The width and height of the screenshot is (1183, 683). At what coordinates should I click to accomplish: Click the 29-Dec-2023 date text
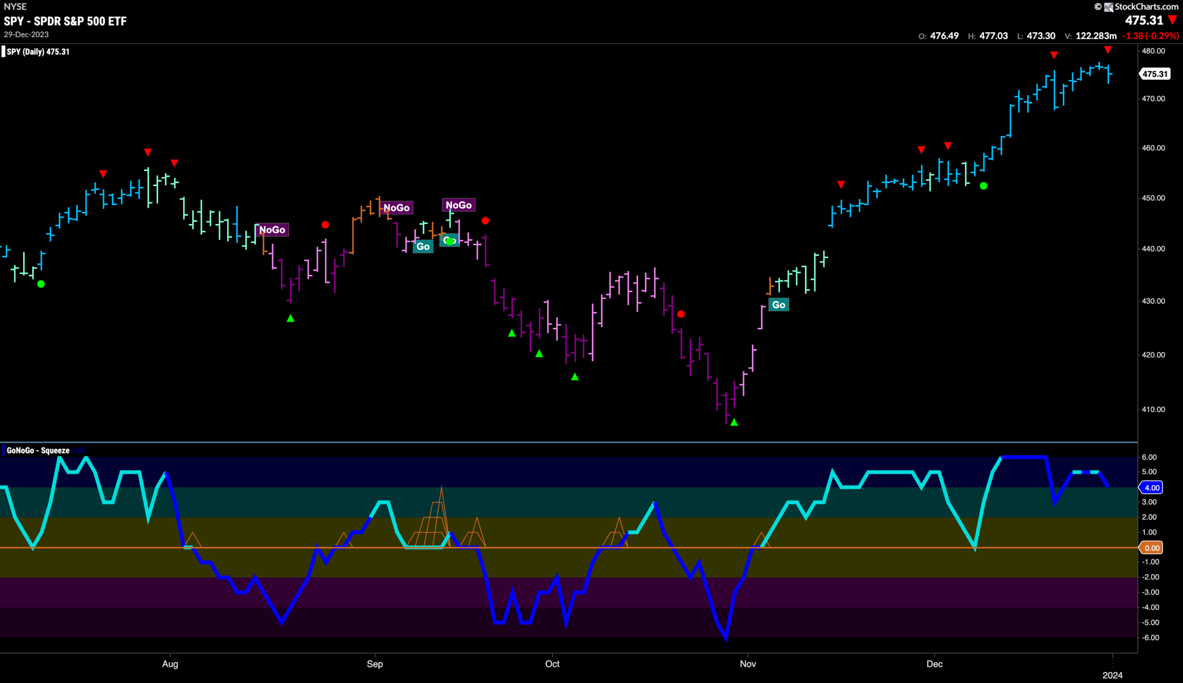point(26,35)
